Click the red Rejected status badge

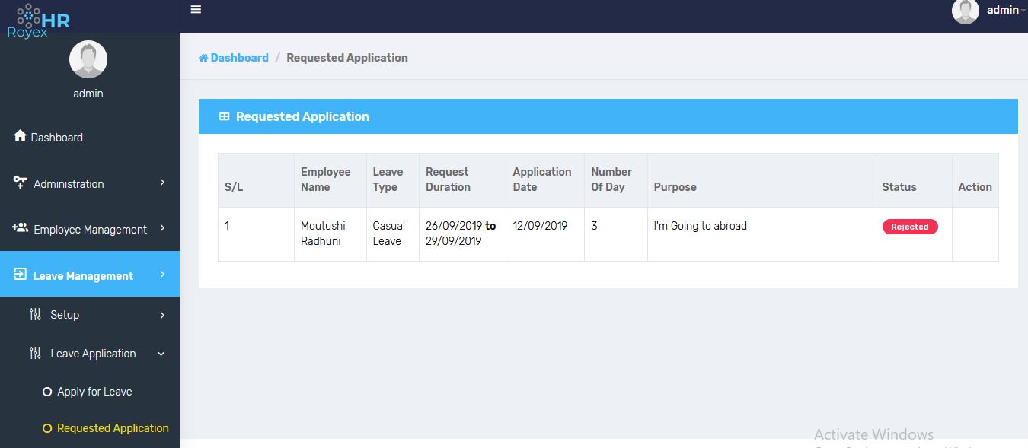[910, 227]
